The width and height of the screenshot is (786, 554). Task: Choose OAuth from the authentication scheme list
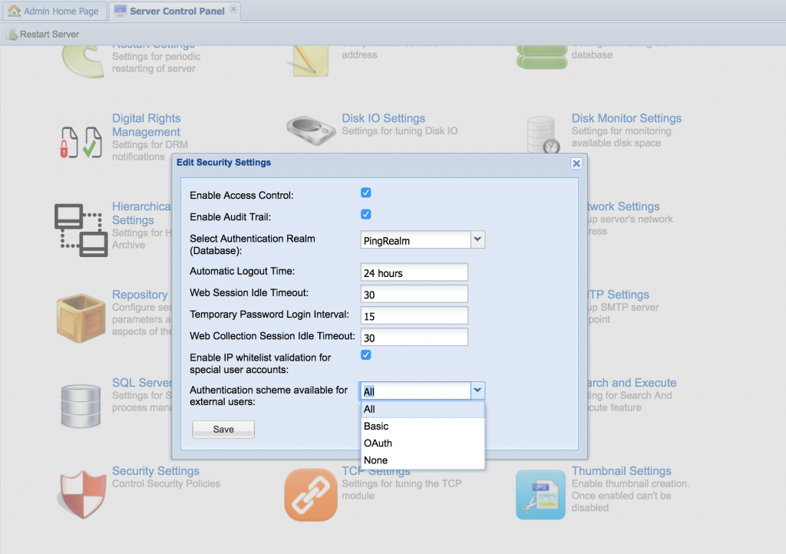423,444
